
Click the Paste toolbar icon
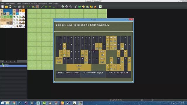23,7
